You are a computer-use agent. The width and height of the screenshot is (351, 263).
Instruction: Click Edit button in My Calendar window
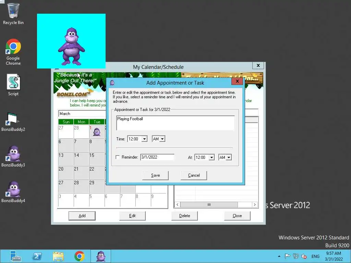pyautogui.click(x=132, y=216)
